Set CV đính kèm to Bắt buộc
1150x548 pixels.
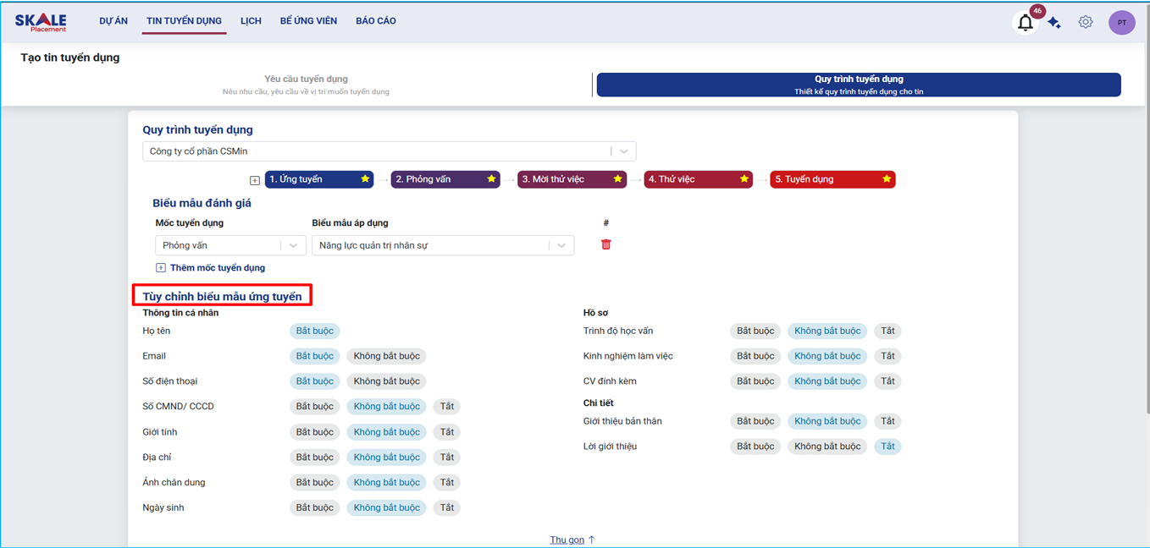tap(755, 381)
